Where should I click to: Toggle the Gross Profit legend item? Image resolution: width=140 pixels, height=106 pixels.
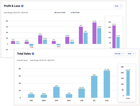click(x=60, y=12)
